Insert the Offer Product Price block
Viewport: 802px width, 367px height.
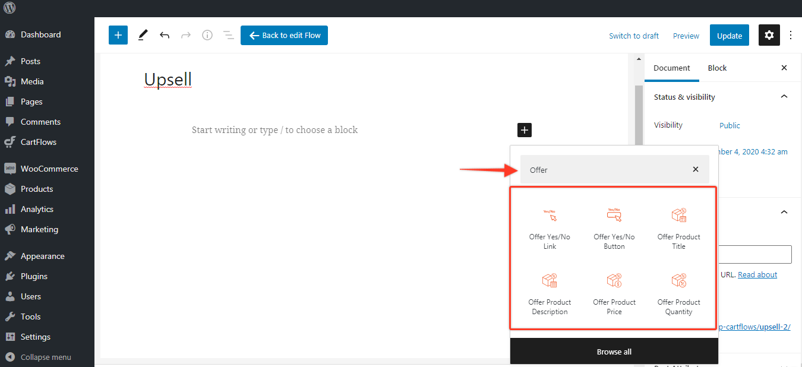[x=614, y=294]
